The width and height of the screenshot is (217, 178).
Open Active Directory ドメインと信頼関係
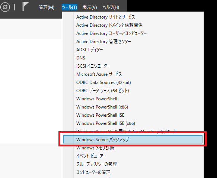pyautogui.click(x=133, y=25)
